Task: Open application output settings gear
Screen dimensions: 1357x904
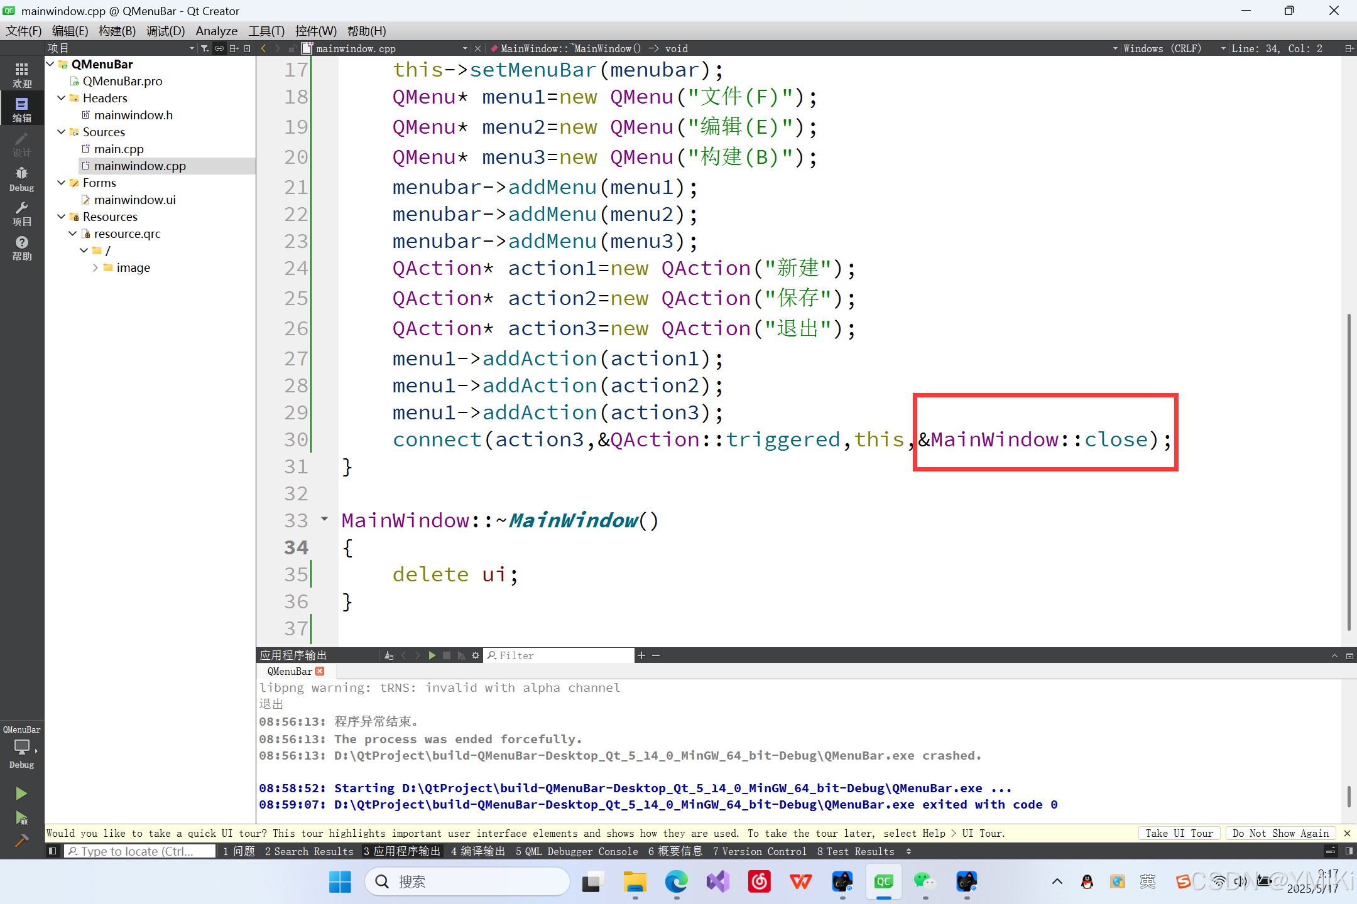Action: [476, 655]
